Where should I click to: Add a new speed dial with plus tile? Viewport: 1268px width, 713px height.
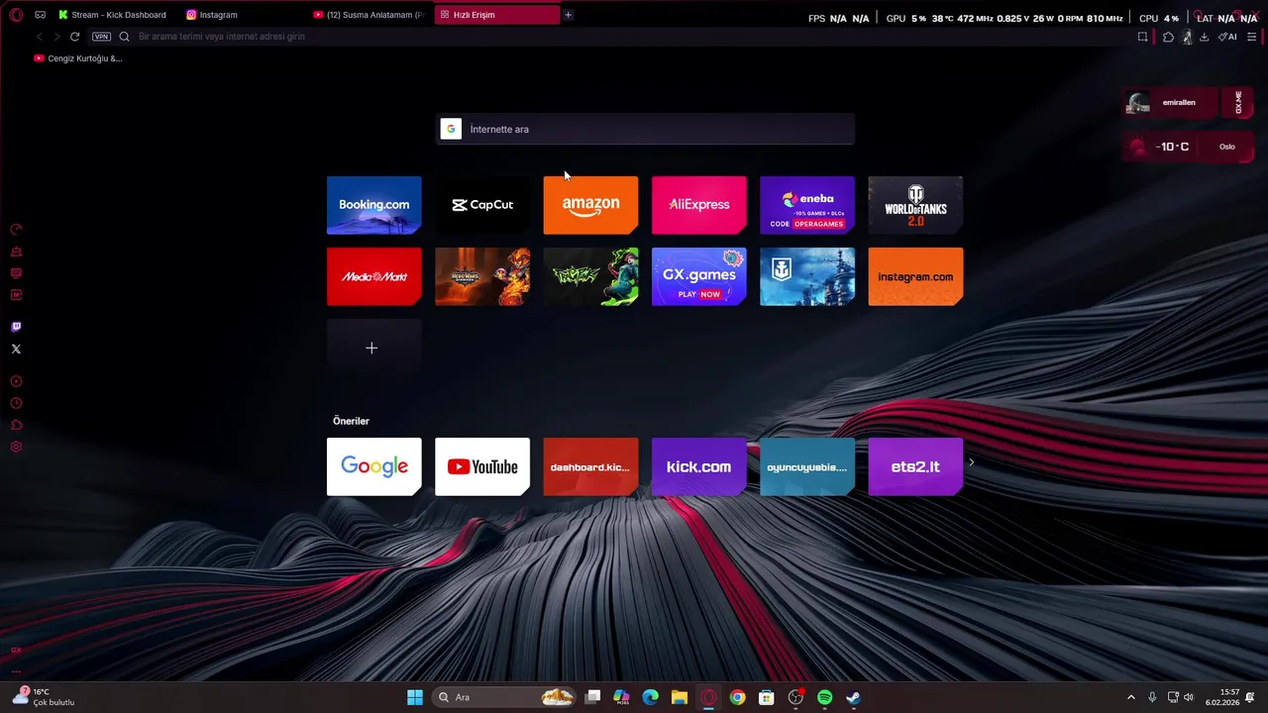[x=373, y=348]
